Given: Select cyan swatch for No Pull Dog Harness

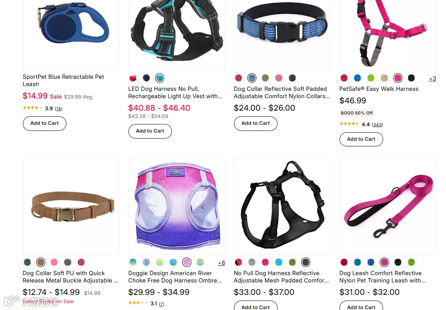Looking at the screenshot, I should point(279,262).
